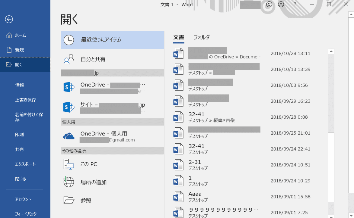The height and width of the screenshot is (218, 354).
Task: Send a smile with the happy face icon
Action: [x=269, y=4]
